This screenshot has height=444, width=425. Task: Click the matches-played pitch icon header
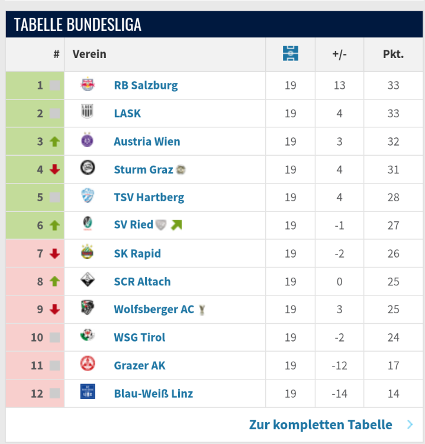point(290,54)
